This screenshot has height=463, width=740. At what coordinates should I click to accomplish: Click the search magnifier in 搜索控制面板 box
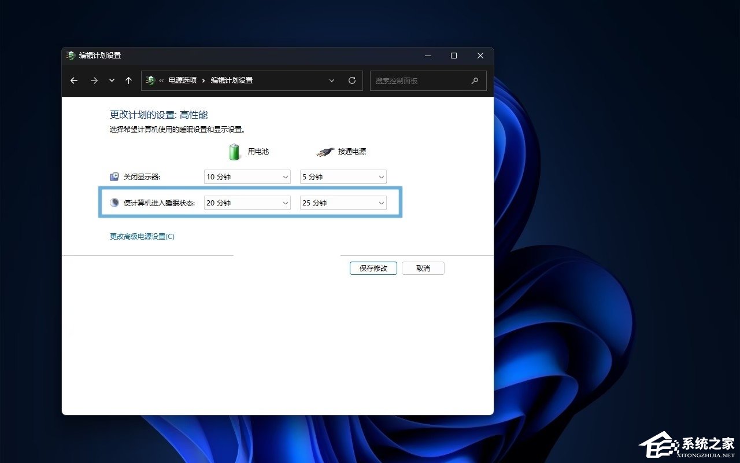[474, 80]
